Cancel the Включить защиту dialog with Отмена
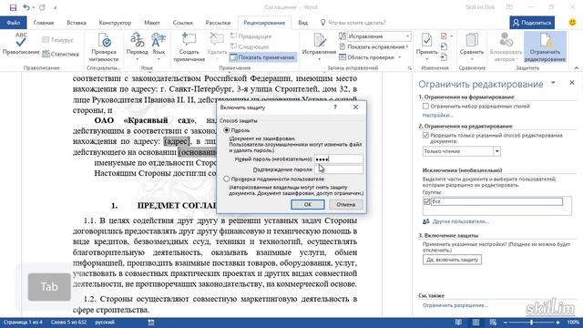The height and width of the screenshot is (328, 583). 346,204
